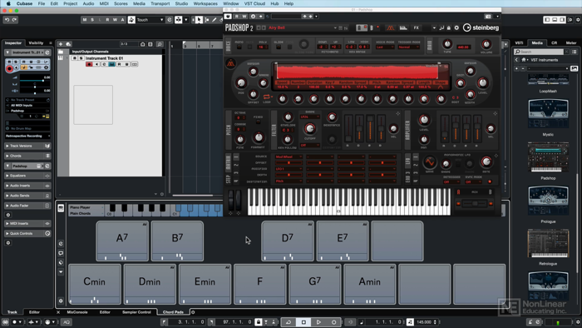The height and width of the screenshot is (328, 582).
Task: Open Media rack list view icon
Action: click(x=575, y=52)
